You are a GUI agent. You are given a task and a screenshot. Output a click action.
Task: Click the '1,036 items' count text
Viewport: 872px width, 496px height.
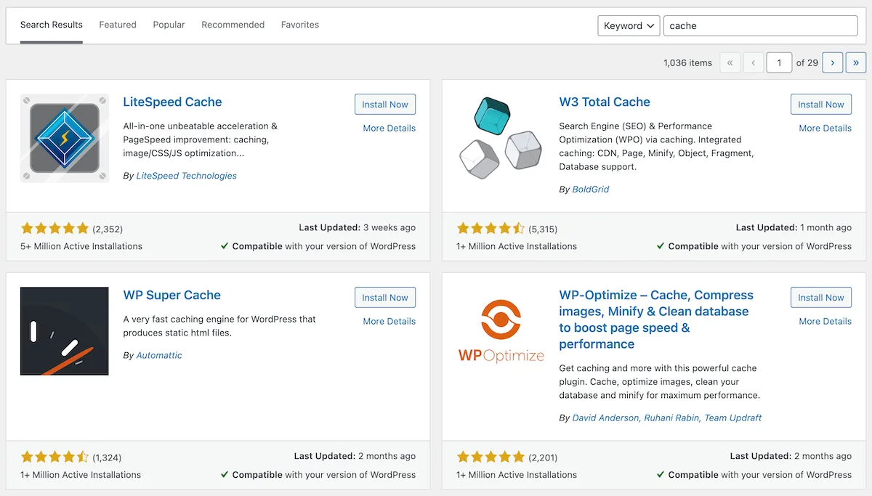point(687,63)
